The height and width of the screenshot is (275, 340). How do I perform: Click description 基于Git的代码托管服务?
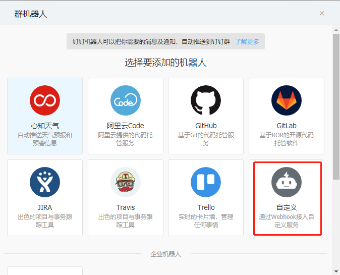point(206,139)
